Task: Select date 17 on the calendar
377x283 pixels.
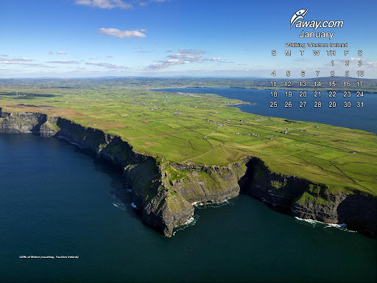Action: point(360,84)
